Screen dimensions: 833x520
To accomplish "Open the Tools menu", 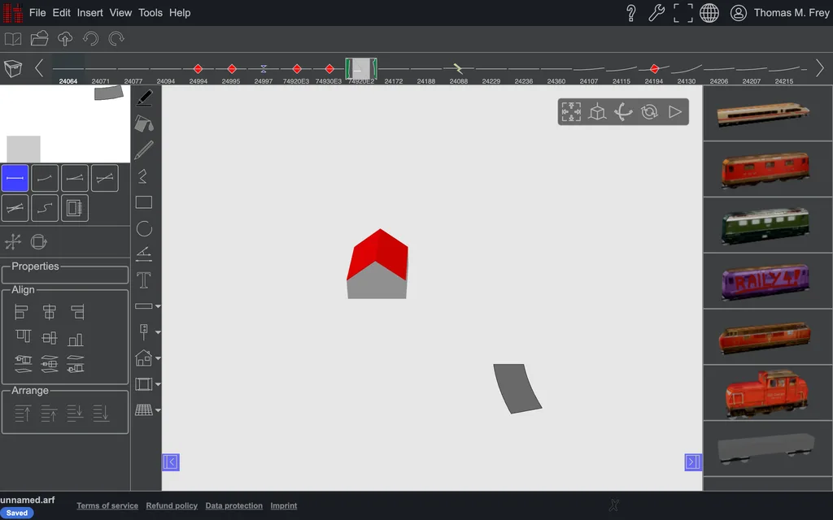I will [x=150, y=13].
